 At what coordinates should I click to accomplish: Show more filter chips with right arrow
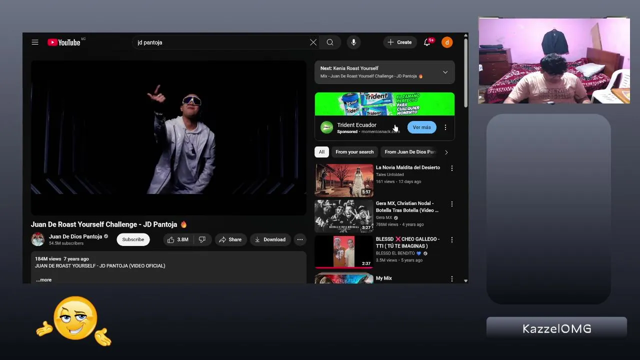tap(446, 152)
